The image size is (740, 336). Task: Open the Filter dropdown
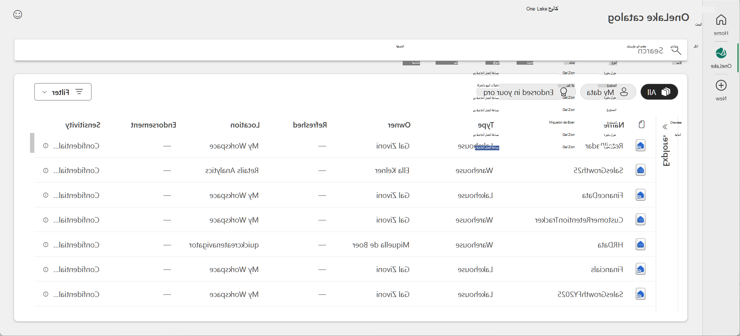63,92
